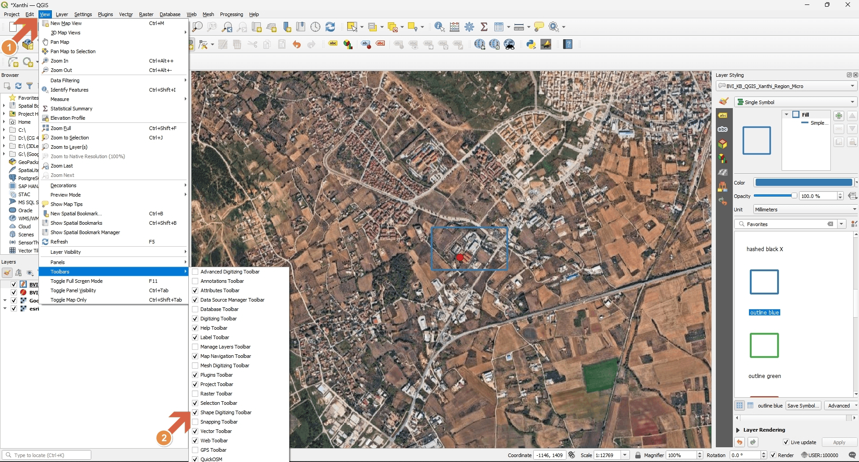Select the Measure Line ruler tool
Image resolution: width=859 pixels, height=462 pixels.
pyautogui.click(x=519, y=27)
